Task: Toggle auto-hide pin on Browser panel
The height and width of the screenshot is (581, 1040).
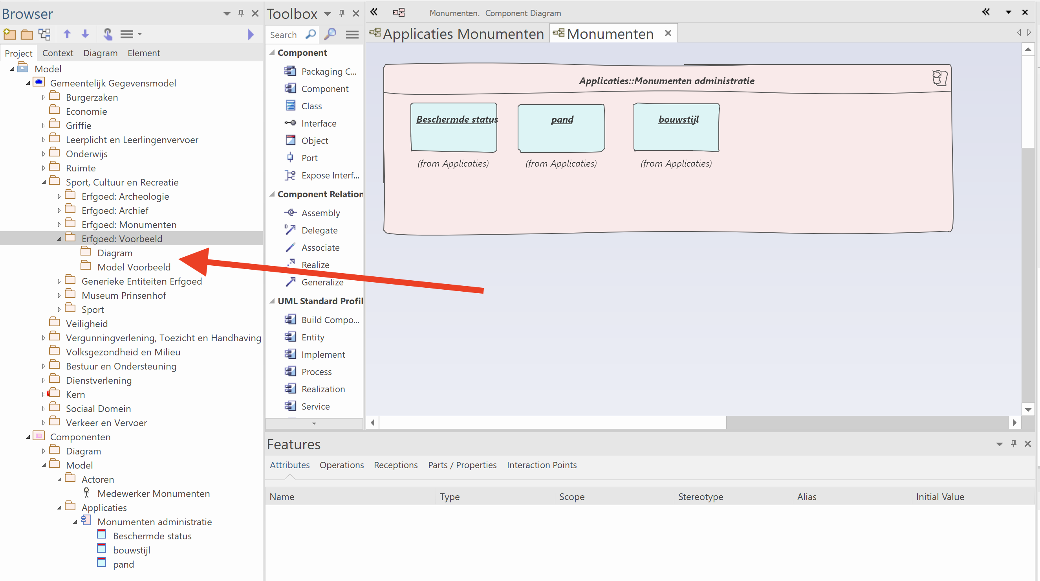Action: coord(241,13)
